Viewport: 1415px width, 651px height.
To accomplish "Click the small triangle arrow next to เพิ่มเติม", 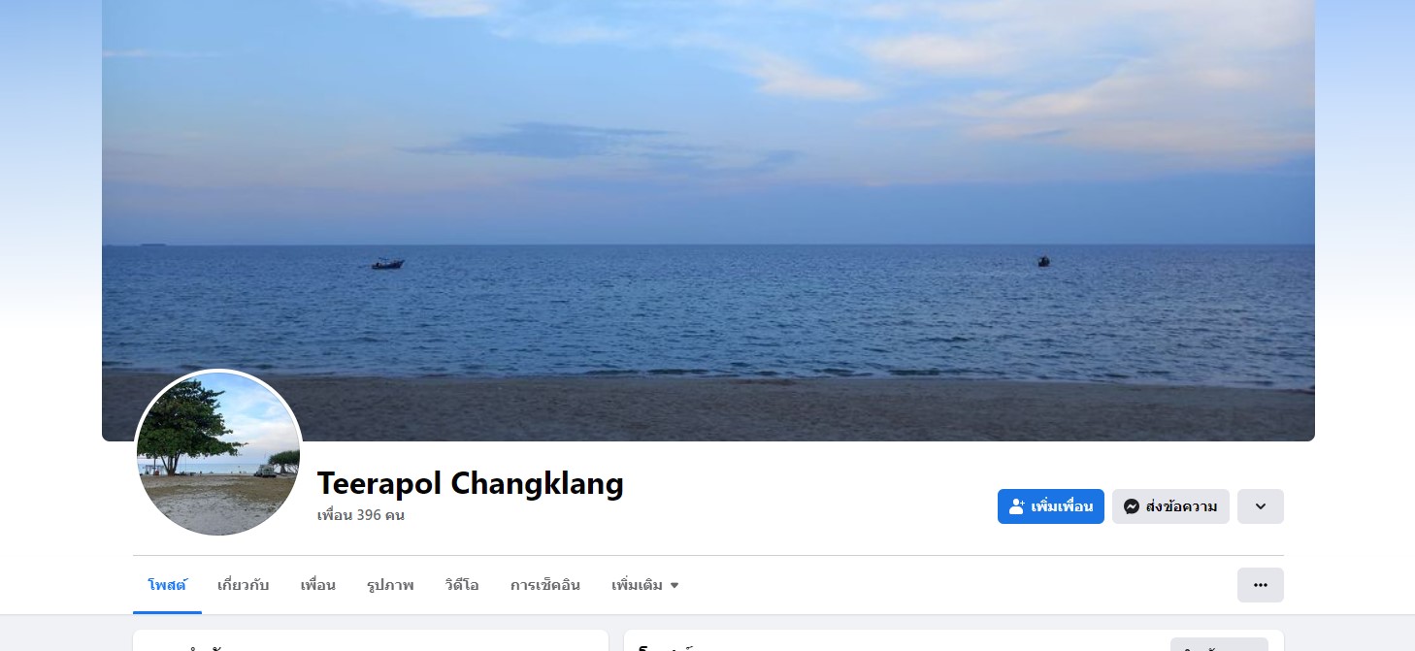I will 675,586.
